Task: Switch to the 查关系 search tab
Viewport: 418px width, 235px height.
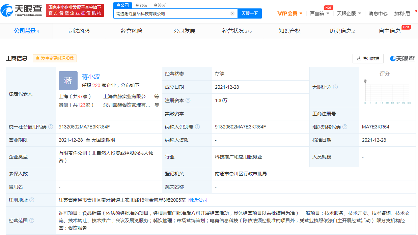Action: pos(160,5)
